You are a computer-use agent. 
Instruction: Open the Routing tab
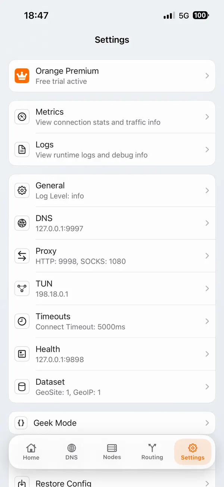tap(152, 452)
